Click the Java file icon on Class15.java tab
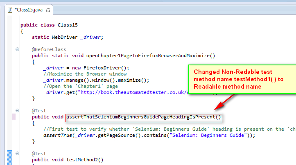This screenshot has height=165, width=296. tap(10, 10)
